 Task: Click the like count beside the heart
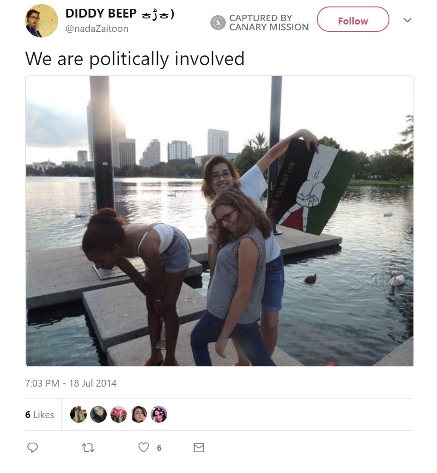159,448
